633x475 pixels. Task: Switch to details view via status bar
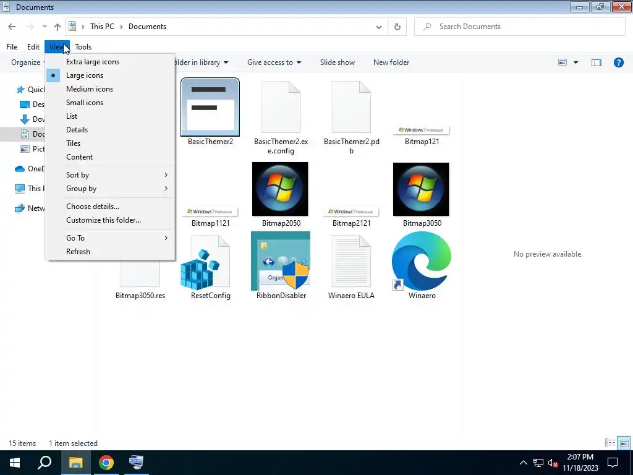(x=610, y=443)
